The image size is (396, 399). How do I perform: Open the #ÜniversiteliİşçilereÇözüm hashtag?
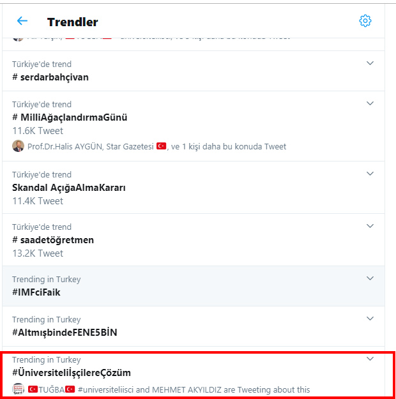click(x=72, y=373)
